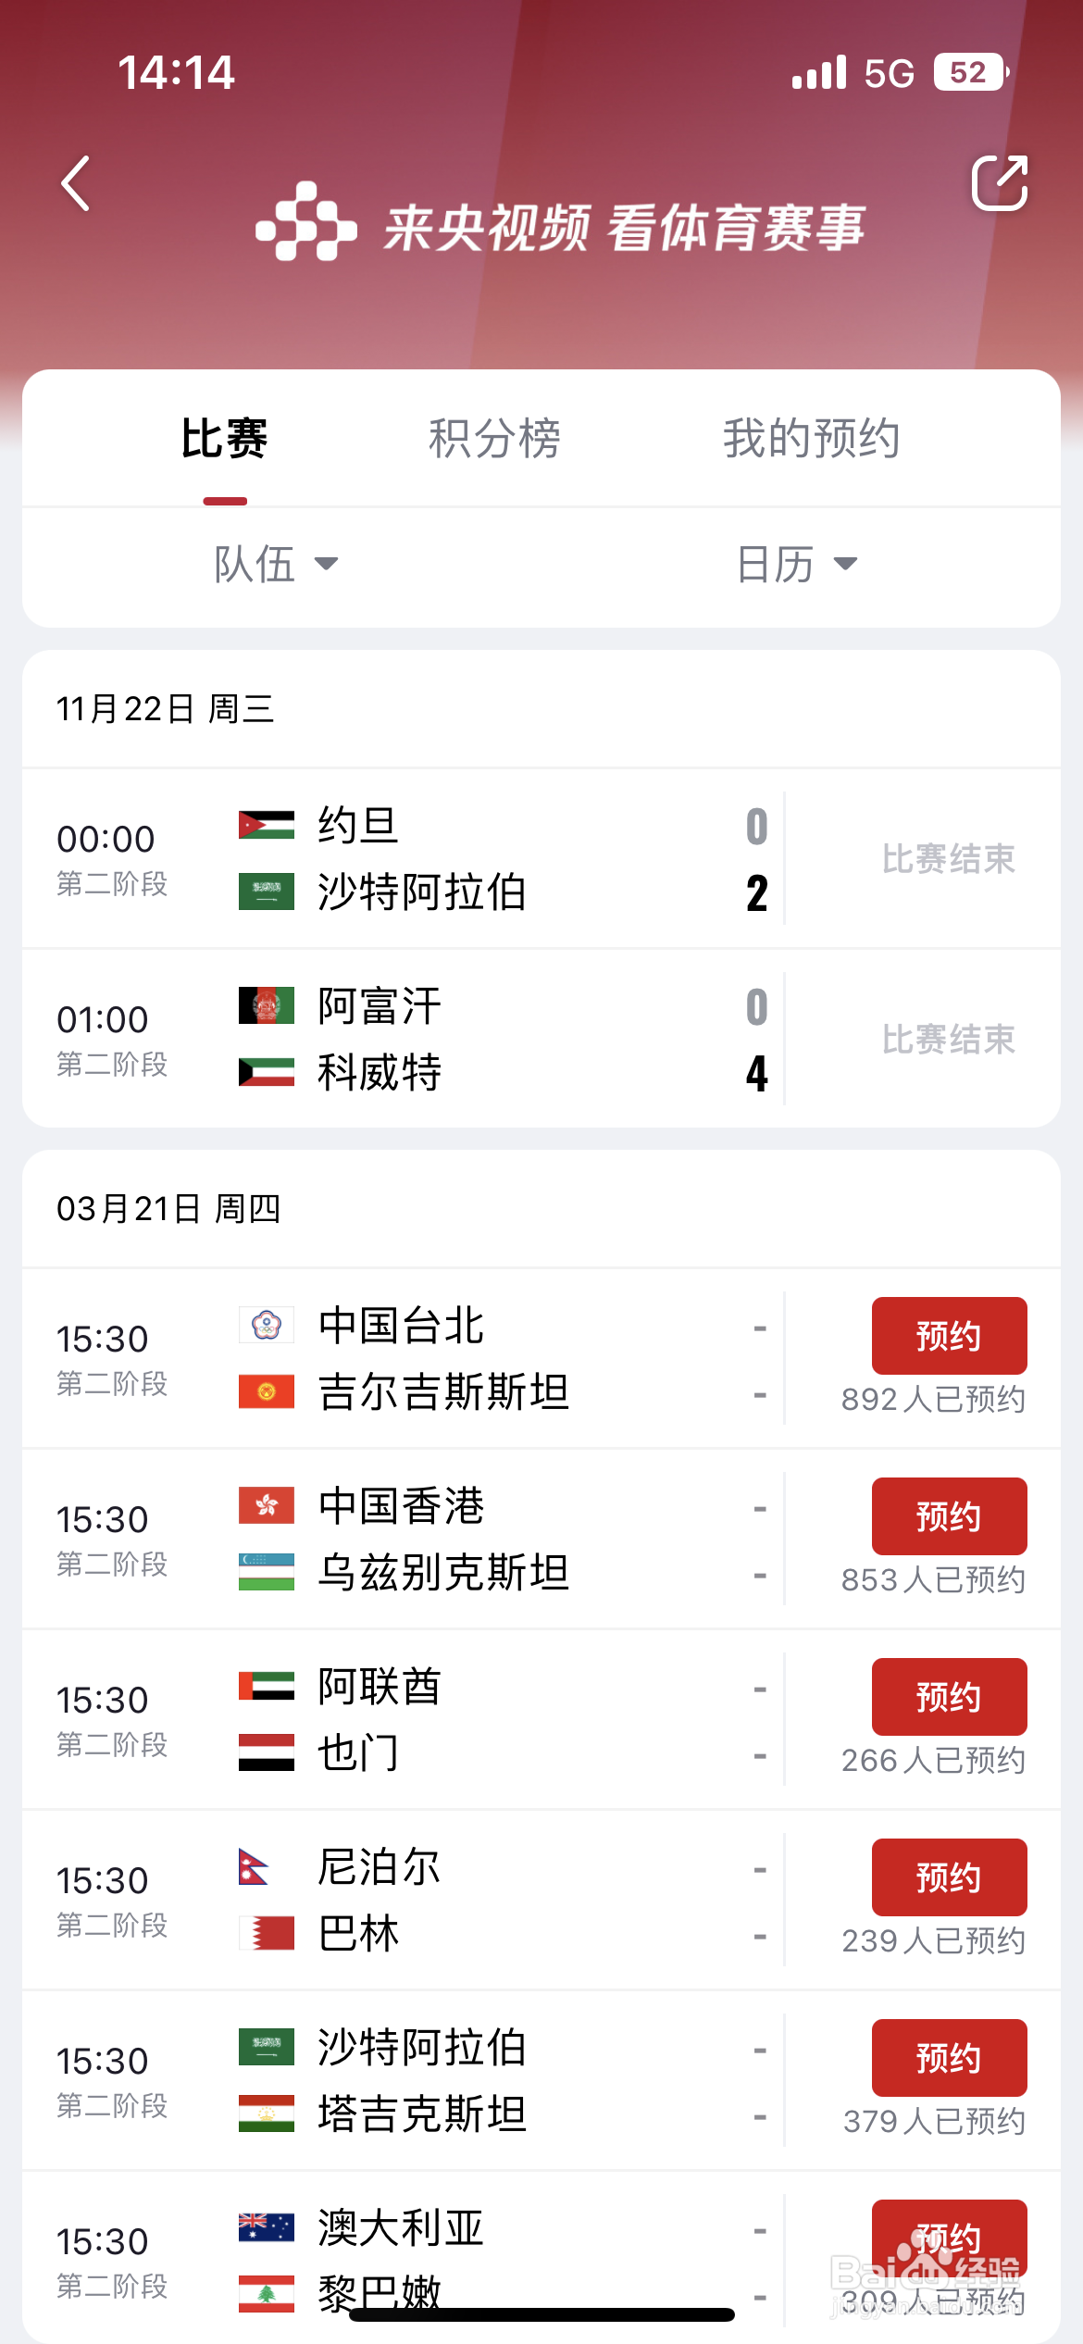Reserve the 中国台北 vs 吉尔吉斯斯坦 match
Screen dimensions: 1083x2344
click(949, 1336)
